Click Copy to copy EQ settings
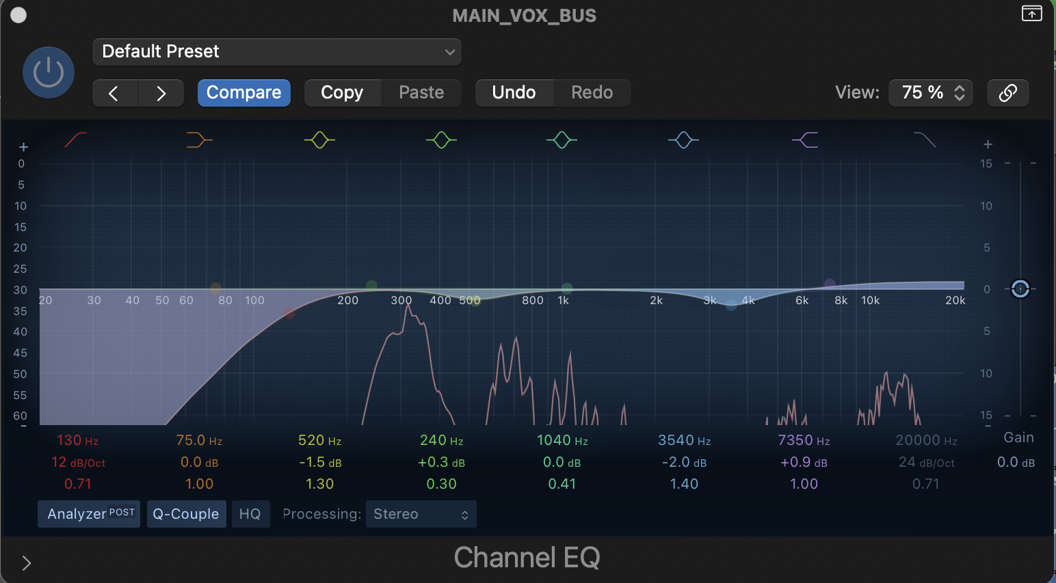Screen dimensions: 1056x583 [x=342, y=92]
